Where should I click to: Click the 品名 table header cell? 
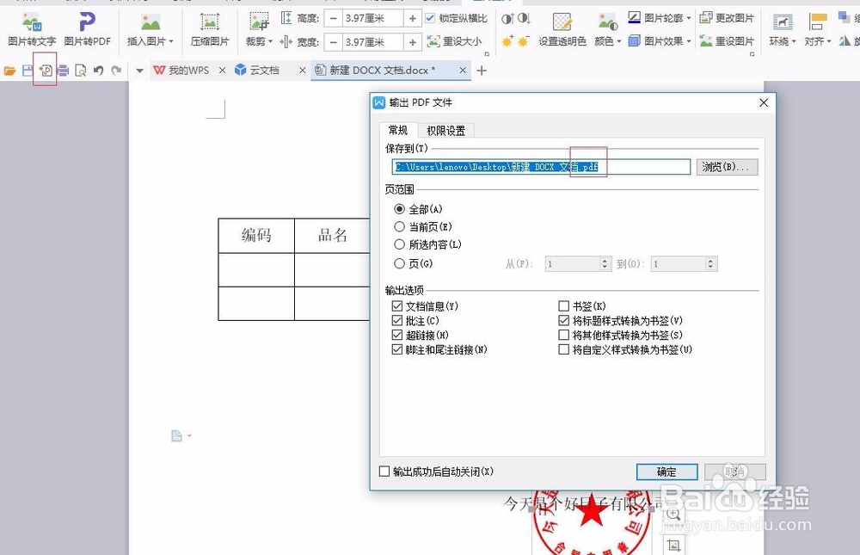point(332,236)
